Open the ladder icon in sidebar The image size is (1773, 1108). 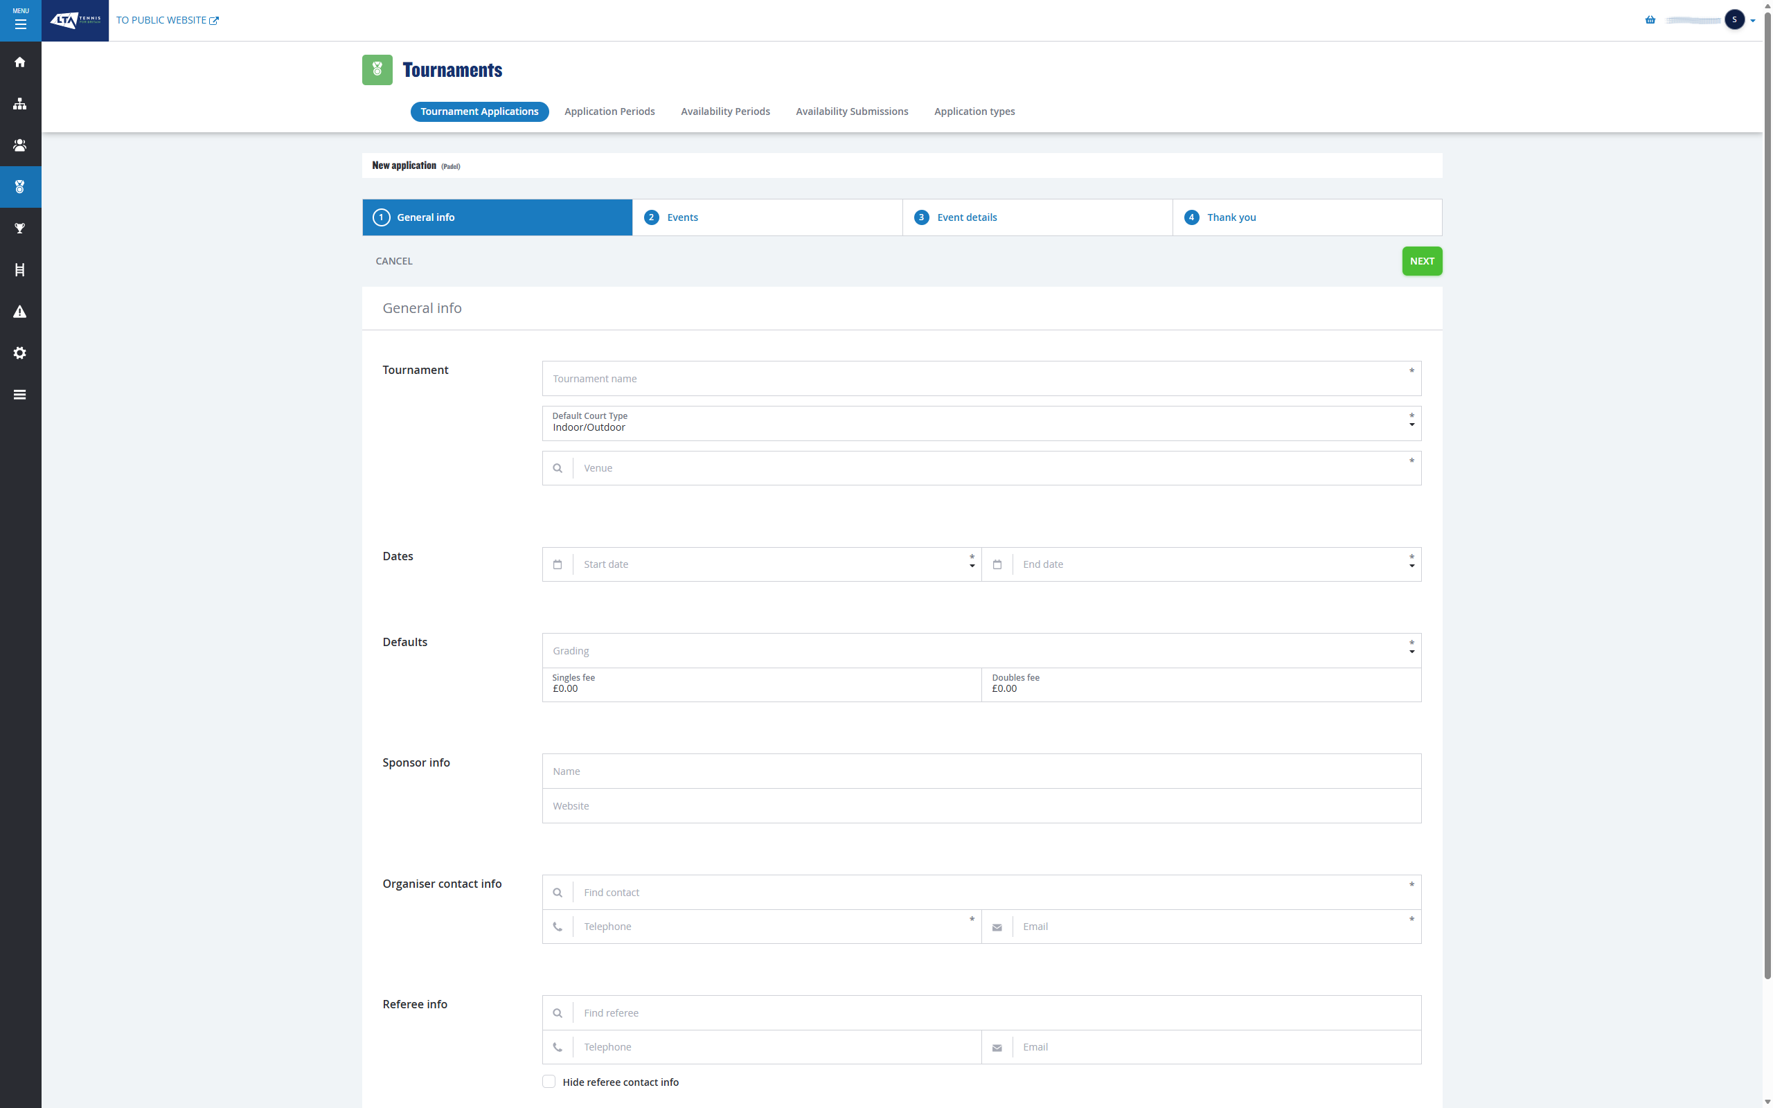pos(20,269)
